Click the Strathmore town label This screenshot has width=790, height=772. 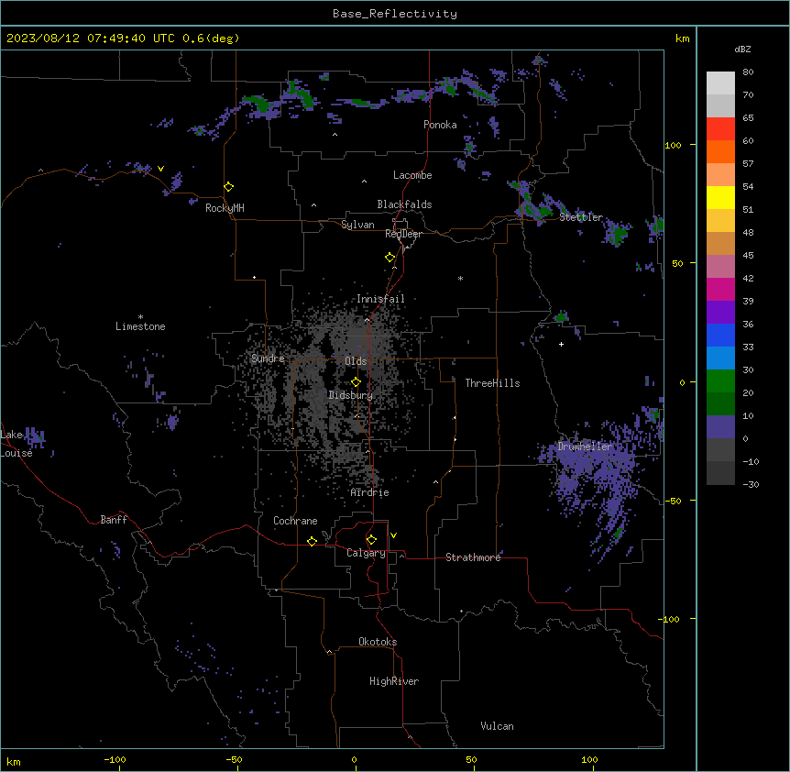[x=473, y=557]
